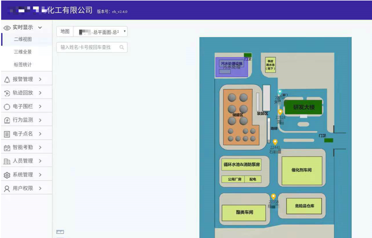Screen dimensions: 372x238
Task: Click the map scale ruler icon
Action: (x=60, y=232)
